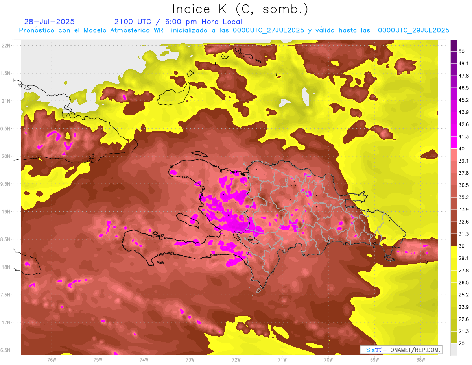Image resolution: width=472 pixels, height=365 pixels.
Task: Click the legend value '31.3'
Action: (464, 234)
